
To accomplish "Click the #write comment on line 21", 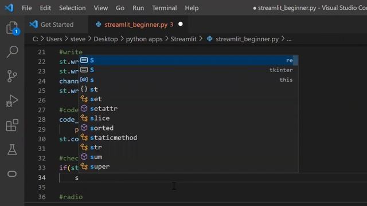I will point(71,52).
